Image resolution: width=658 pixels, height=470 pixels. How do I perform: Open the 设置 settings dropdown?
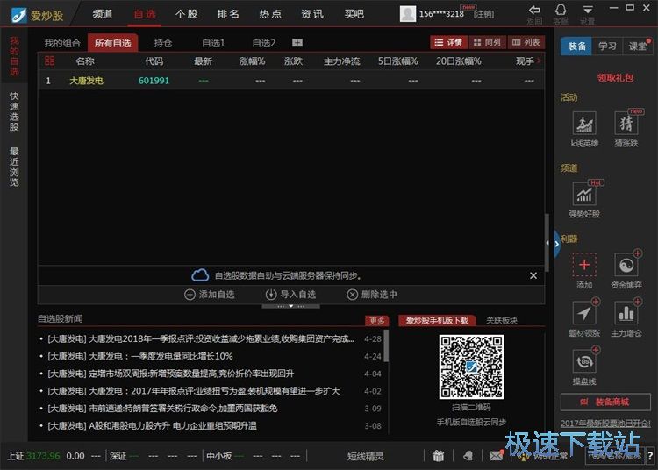588,10
